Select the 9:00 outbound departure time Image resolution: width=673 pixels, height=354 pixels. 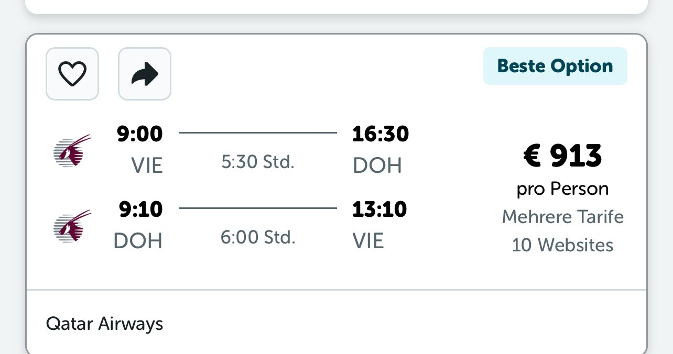139,135
